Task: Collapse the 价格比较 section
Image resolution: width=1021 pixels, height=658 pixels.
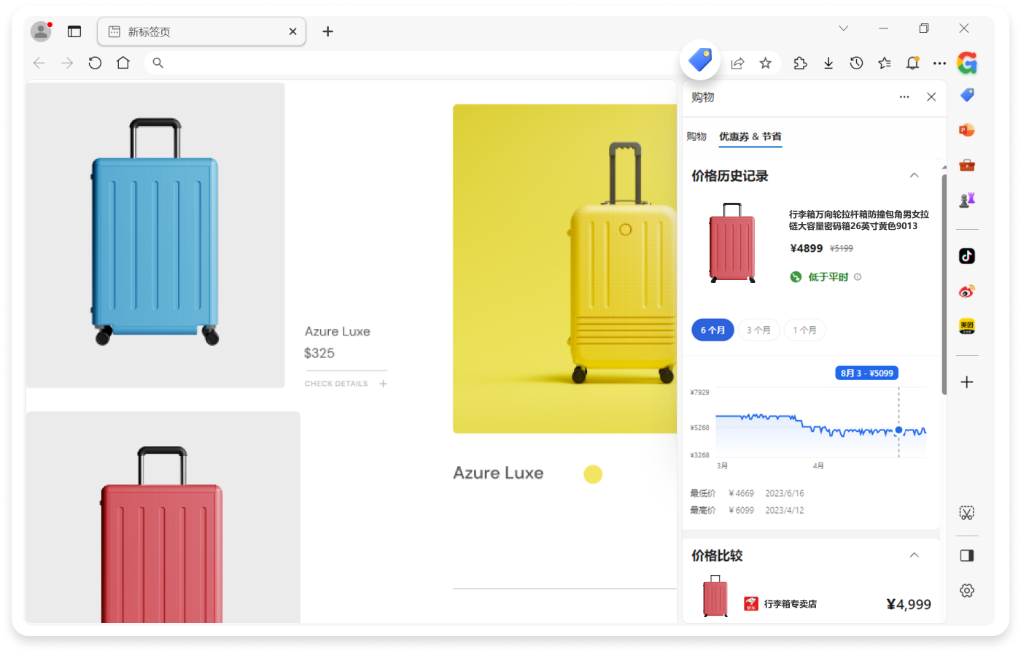Action: tap(914, 556)
